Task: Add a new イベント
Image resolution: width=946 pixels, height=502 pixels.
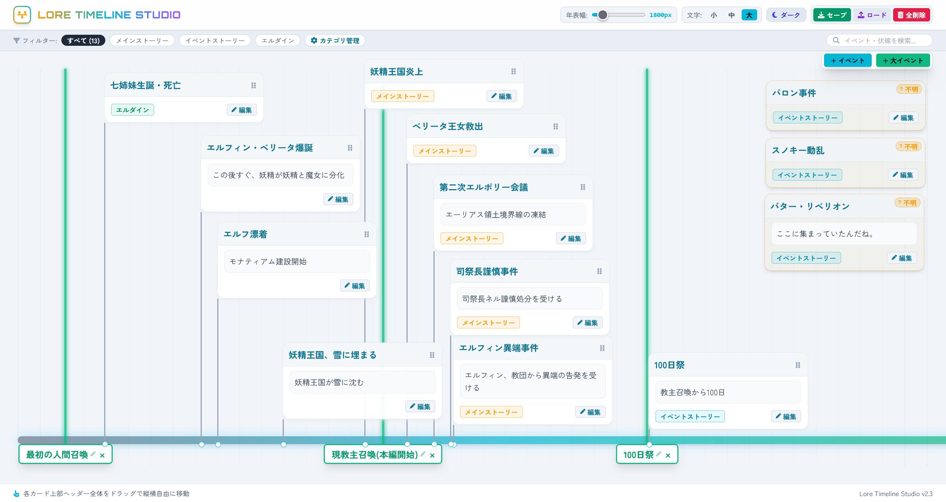Action: pyautogui.click(x=848, y=60)
